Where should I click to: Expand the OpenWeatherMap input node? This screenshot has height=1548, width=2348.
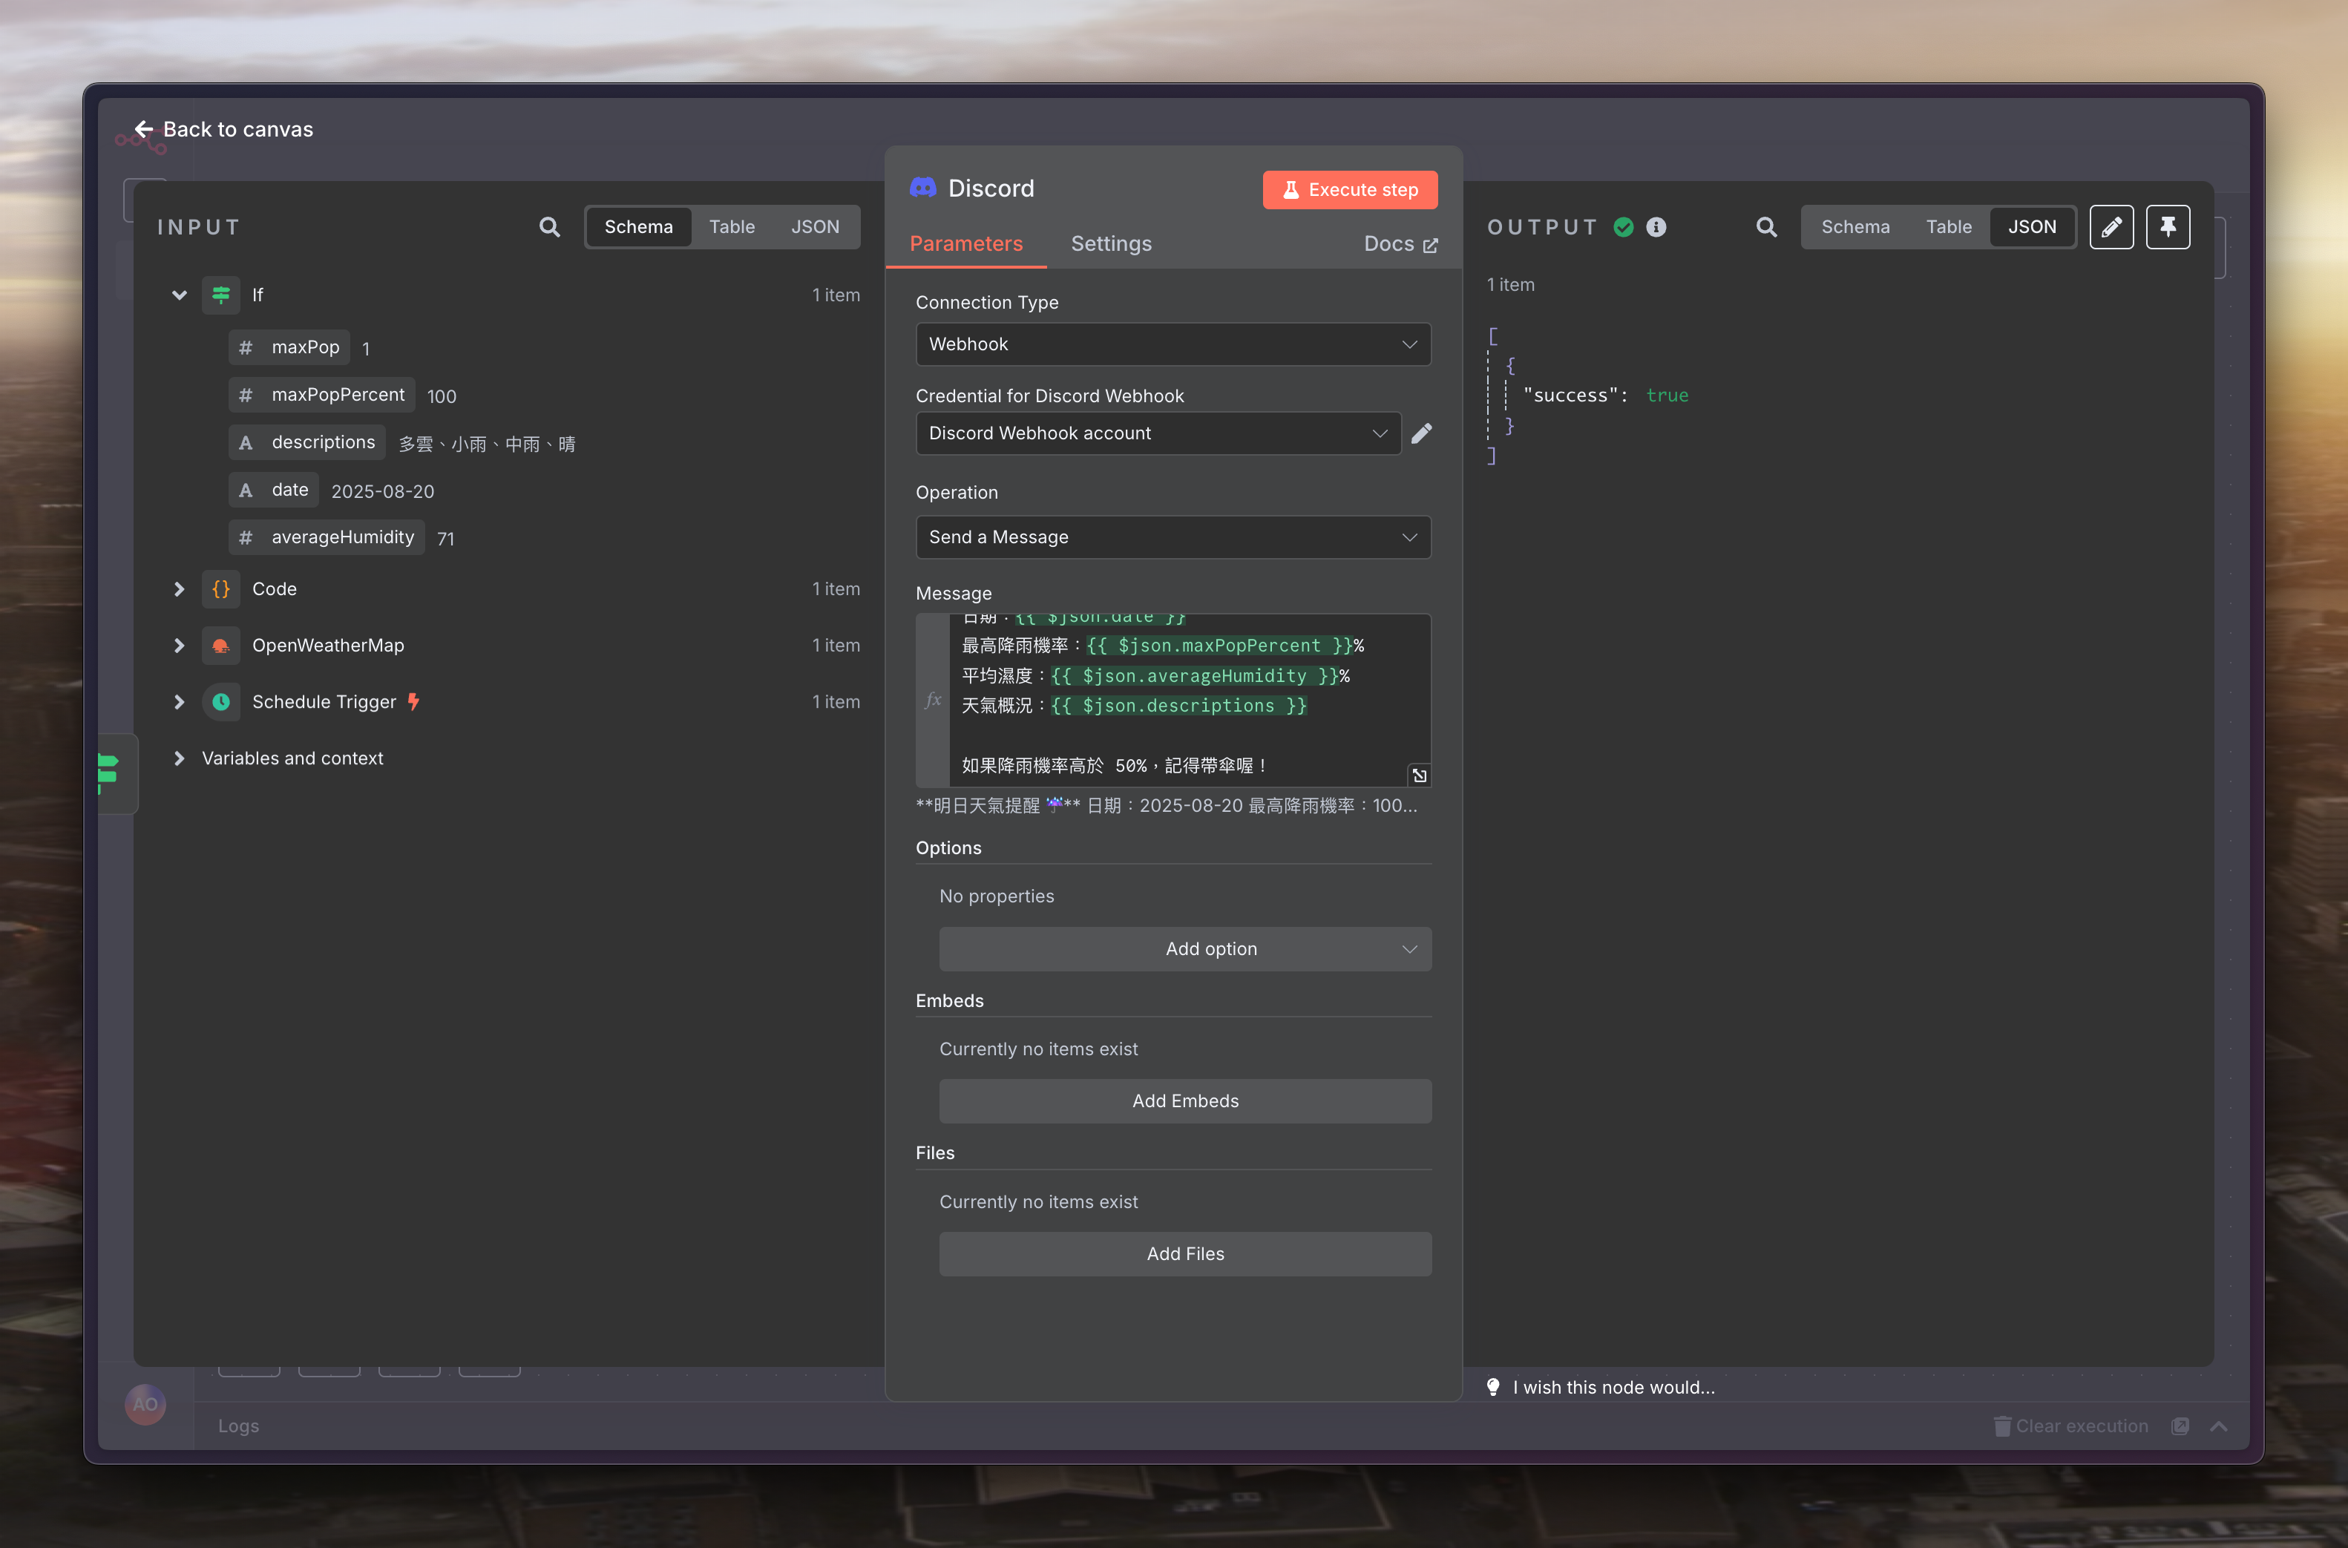179,646
